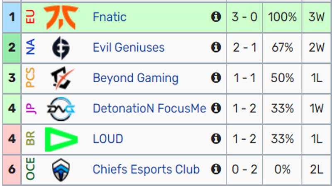Click the 3 - 0 record cell for Fnatic
This screenshot has width=332, height=186.
[244, 17]
